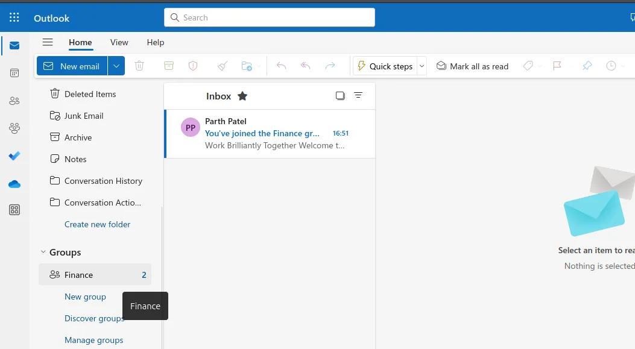Click in the Search box

point(270,17)
